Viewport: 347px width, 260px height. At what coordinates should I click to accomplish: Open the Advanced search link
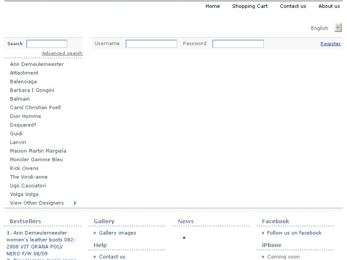tap(62, 53)
